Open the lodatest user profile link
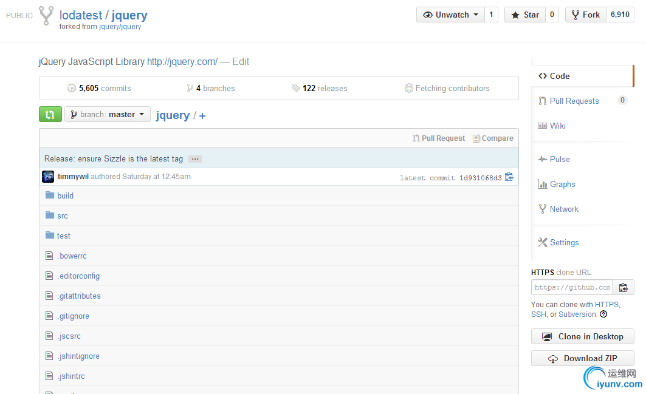This screenshot has height=394, width=646. click(x=81, y=15)
